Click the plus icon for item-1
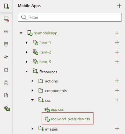This screenshot has width=125, height=134. click(117, 43)
